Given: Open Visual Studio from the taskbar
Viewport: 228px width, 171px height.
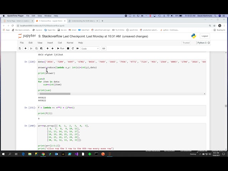Looking at the screenshot, I should point(77,154).
